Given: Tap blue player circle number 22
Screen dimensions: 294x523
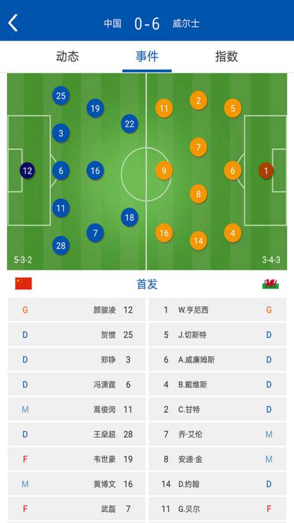Looking at the screenshot, I should point(130,124).
